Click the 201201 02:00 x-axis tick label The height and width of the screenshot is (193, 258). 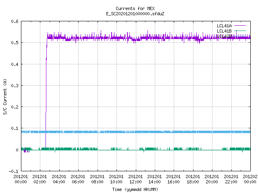(x=40, y=179)
